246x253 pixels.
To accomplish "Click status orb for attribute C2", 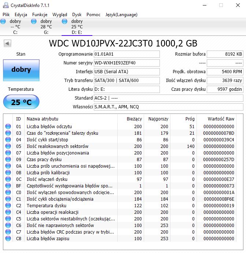I will [x=8, y=205].
